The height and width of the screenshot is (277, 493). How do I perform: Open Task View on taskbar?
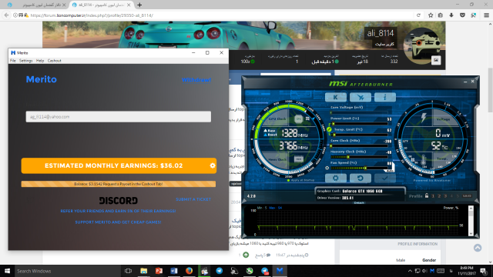[x=128, y=271]
